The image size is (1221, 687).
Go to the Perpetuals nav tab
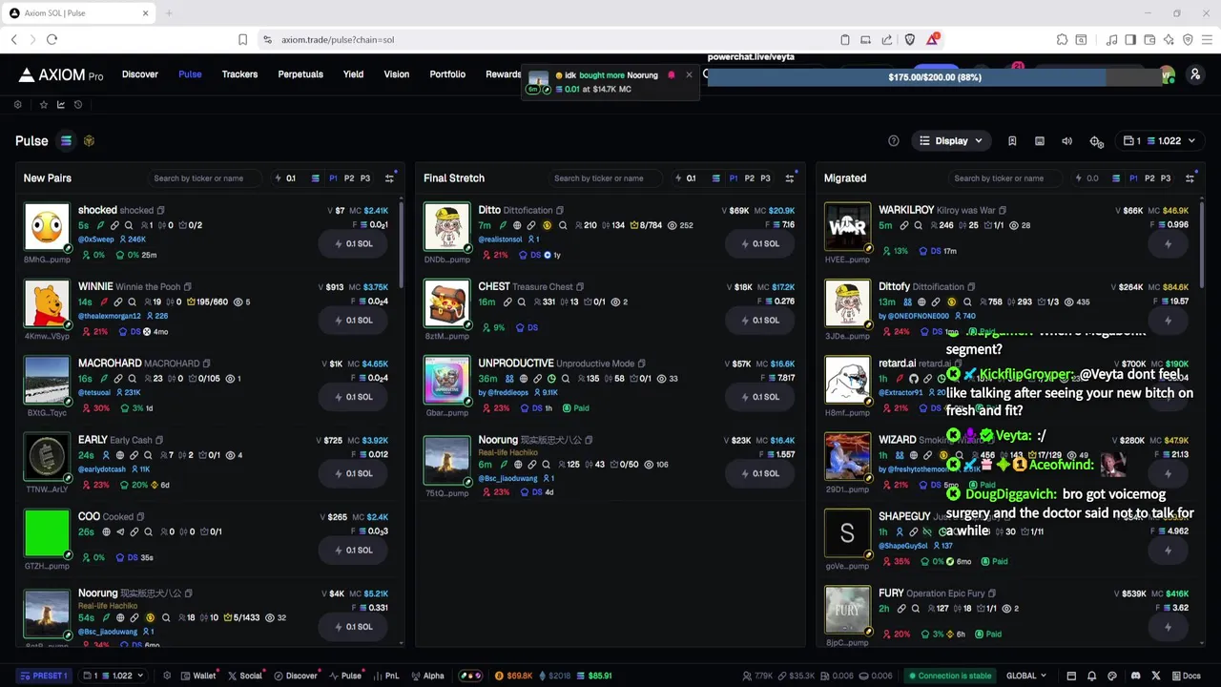click(300, 74)
